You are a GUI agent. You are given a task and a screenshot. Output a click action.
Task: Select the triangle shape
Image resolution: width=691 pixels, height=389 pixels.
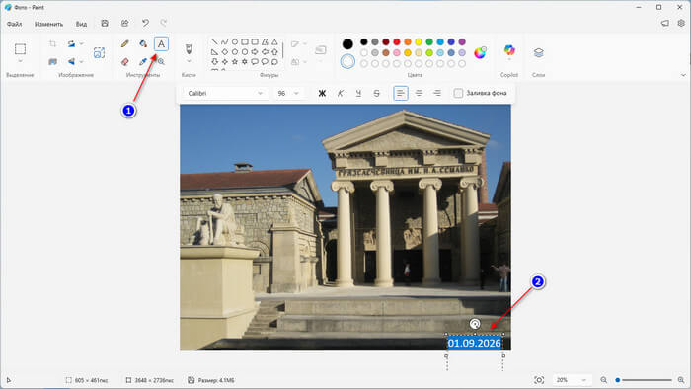click(275, 42)
